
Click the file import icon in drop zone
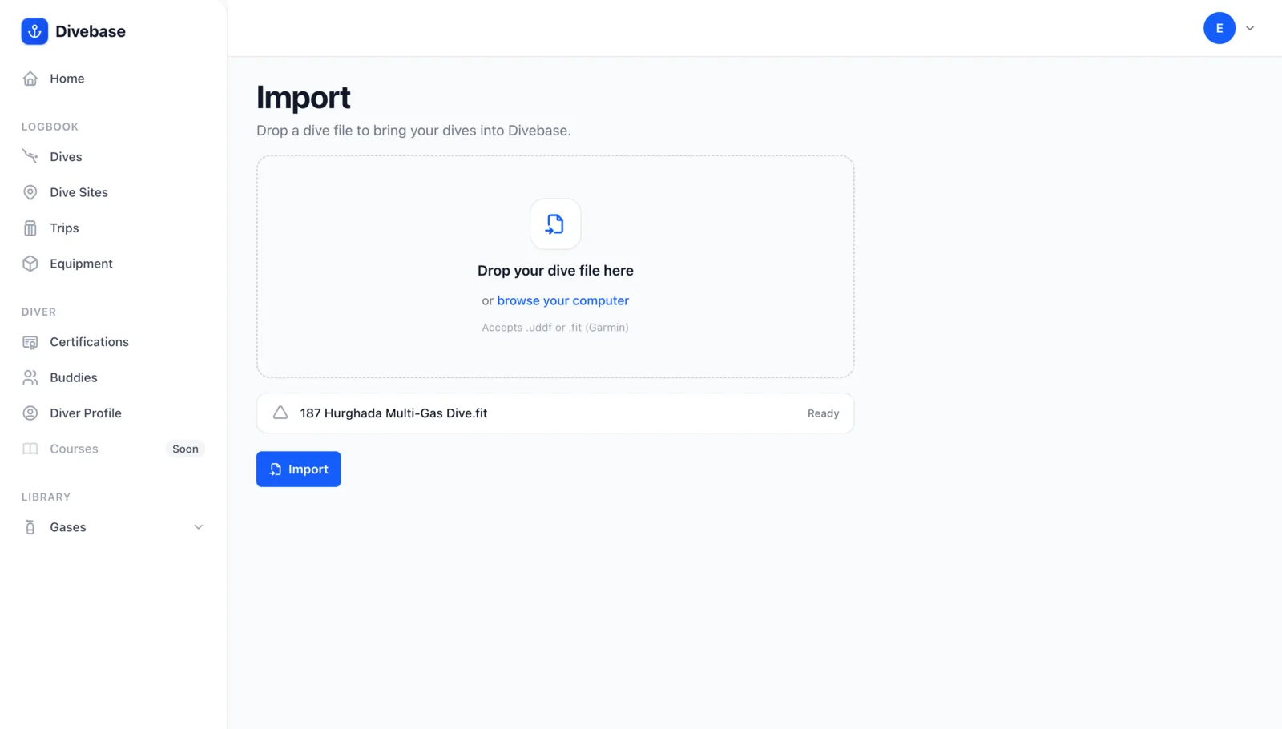(x=555, y=224)
